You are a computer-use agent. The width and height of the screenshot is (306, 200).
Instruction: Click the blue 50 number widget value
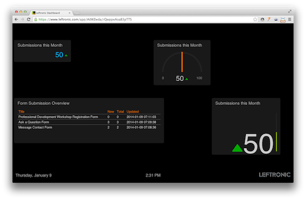(x=59, y=55)
